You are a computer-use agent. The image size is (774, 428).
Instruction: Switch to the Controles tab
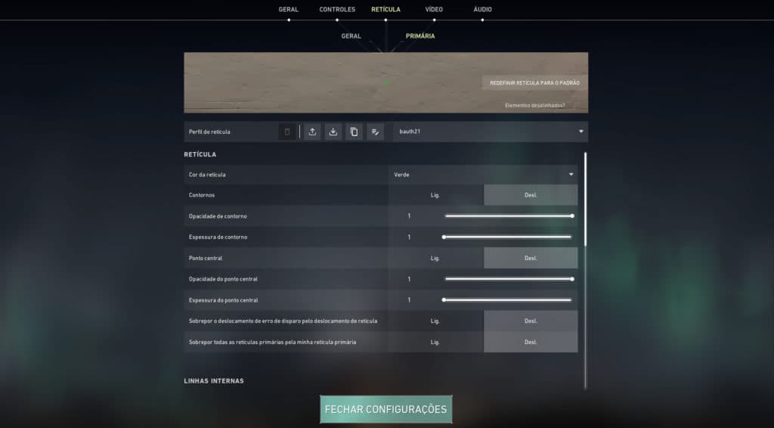click(x=337, y=10)
